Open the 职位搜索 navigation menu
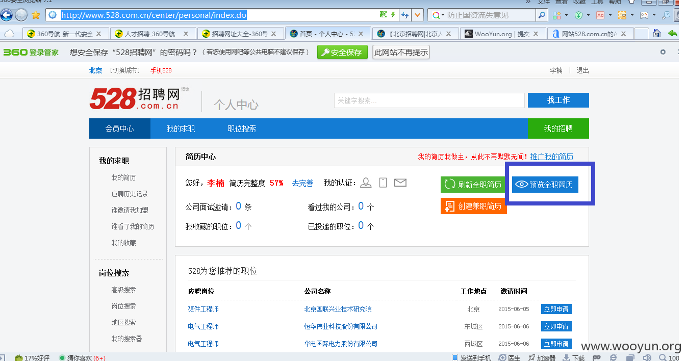 (x=242, y=128)
